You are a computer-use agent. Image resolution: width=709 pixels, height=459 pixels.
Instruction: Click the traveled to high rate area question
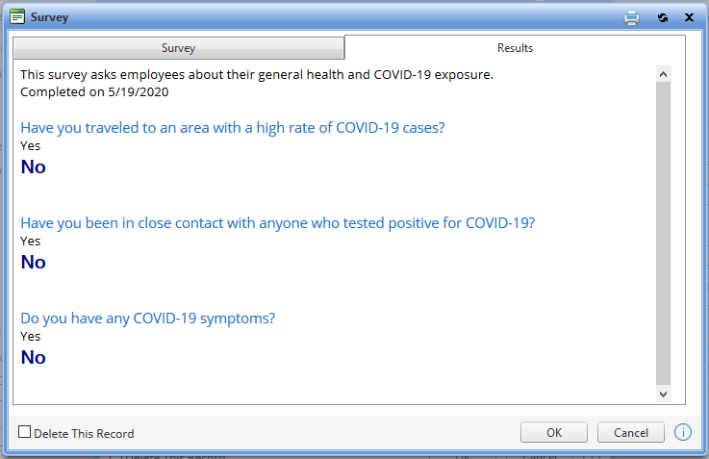(x=233, y=128)
